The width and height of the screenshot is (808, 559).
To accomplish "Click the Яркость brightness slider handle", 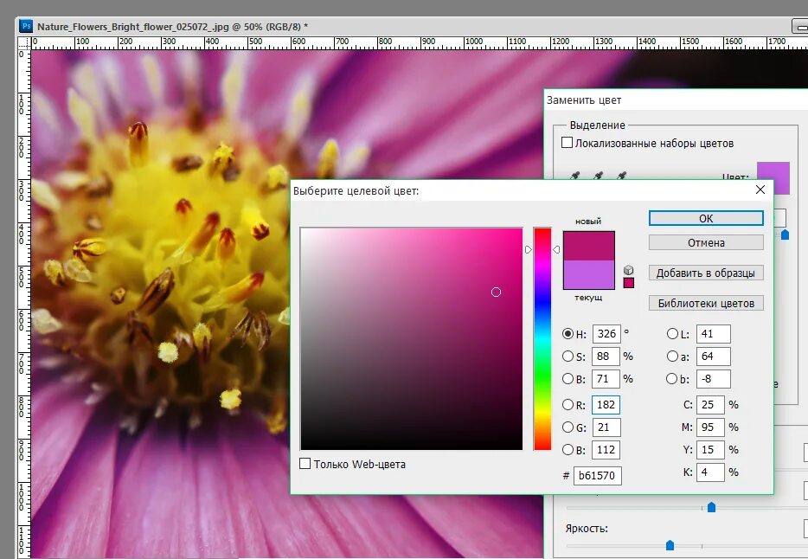I will (x=670, y=545).
